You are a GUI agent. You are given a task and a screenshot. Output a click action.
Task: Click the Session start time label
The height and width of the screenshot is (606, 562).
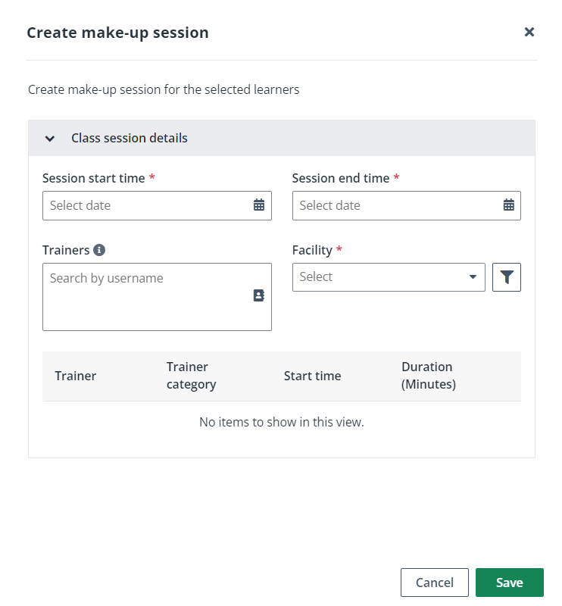click(x=94, y=178)
